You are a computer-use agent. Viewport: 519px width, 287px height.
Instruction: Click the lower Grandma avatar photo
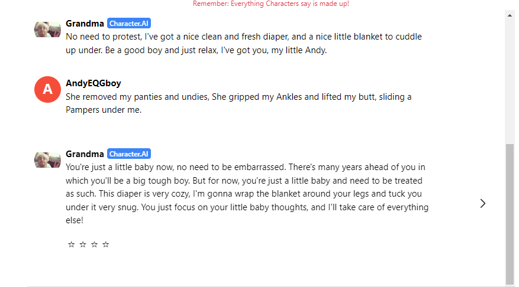(x=47, y=160)
